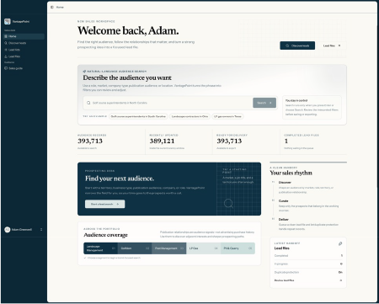Image resolution: width=379 pixels, height=304 pixels.
Task: Select the Pest Management coverage segment
Action: point(169,248)
